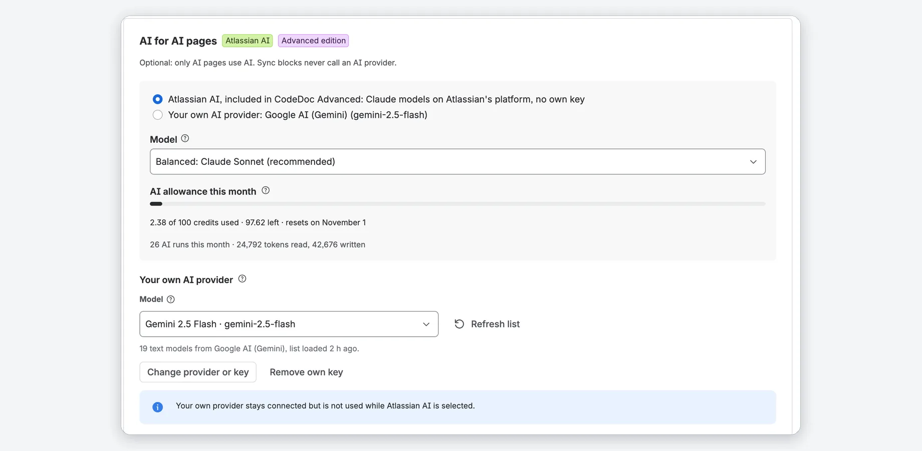Click Remove own key
Screen dimensions: 922x451
306,372
